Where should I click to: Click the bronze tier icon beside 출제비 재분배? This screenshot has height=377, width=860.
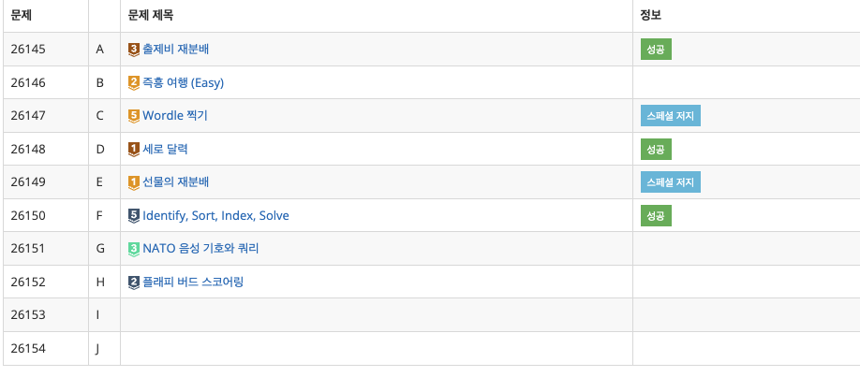[133, 49]
